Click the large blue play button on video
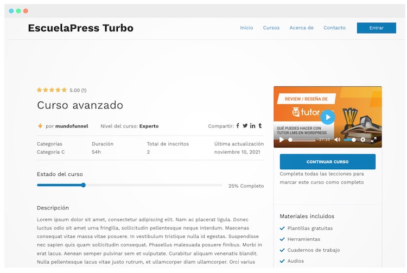The image size is (407, 273). (327, 117)
